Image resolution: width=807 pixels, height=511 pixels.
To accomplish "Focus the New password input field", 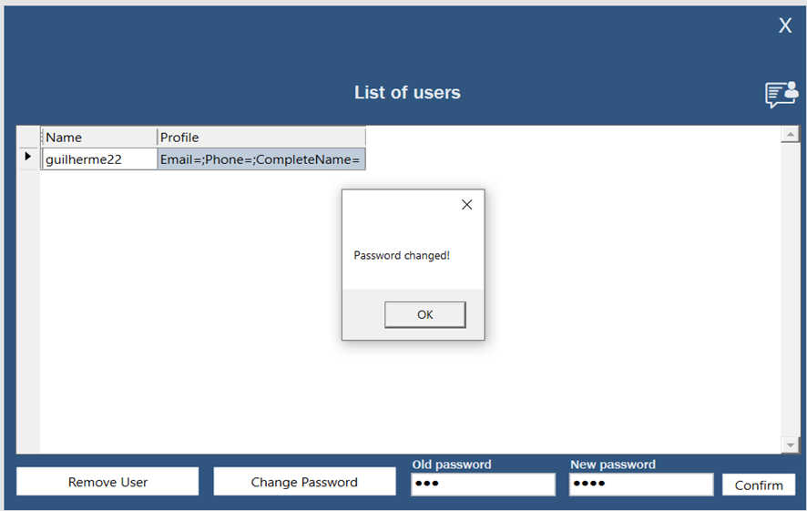I will pyautogui.click(x=641, y=484).
